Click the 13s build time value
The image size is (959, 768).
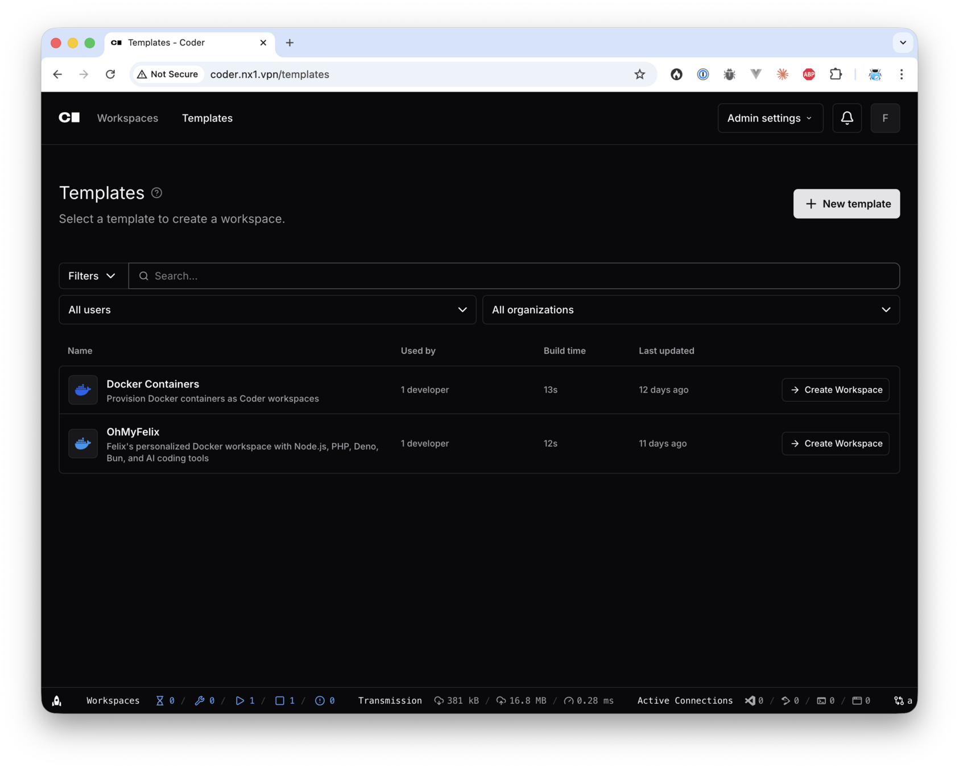(550, 390)
